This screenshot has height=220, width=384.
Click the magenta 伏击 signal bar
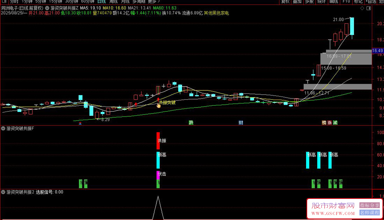(158, 175)
